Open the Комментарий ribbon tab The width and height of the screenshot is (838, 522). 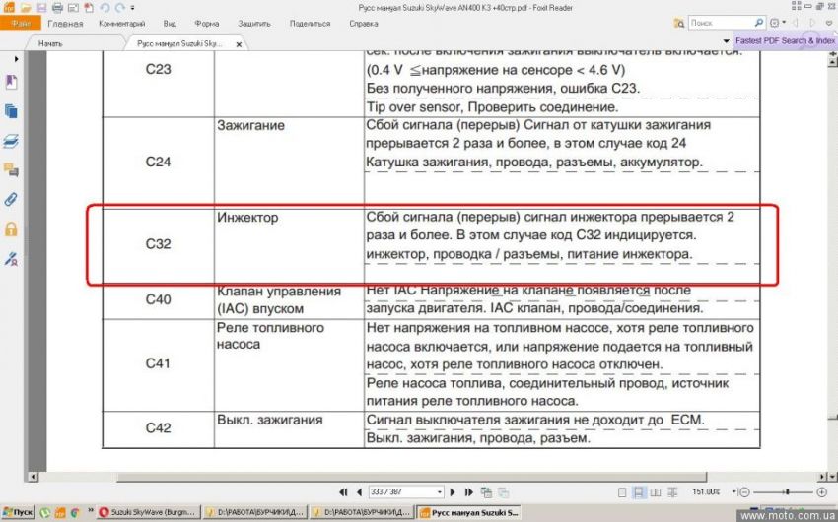(122, 23)
